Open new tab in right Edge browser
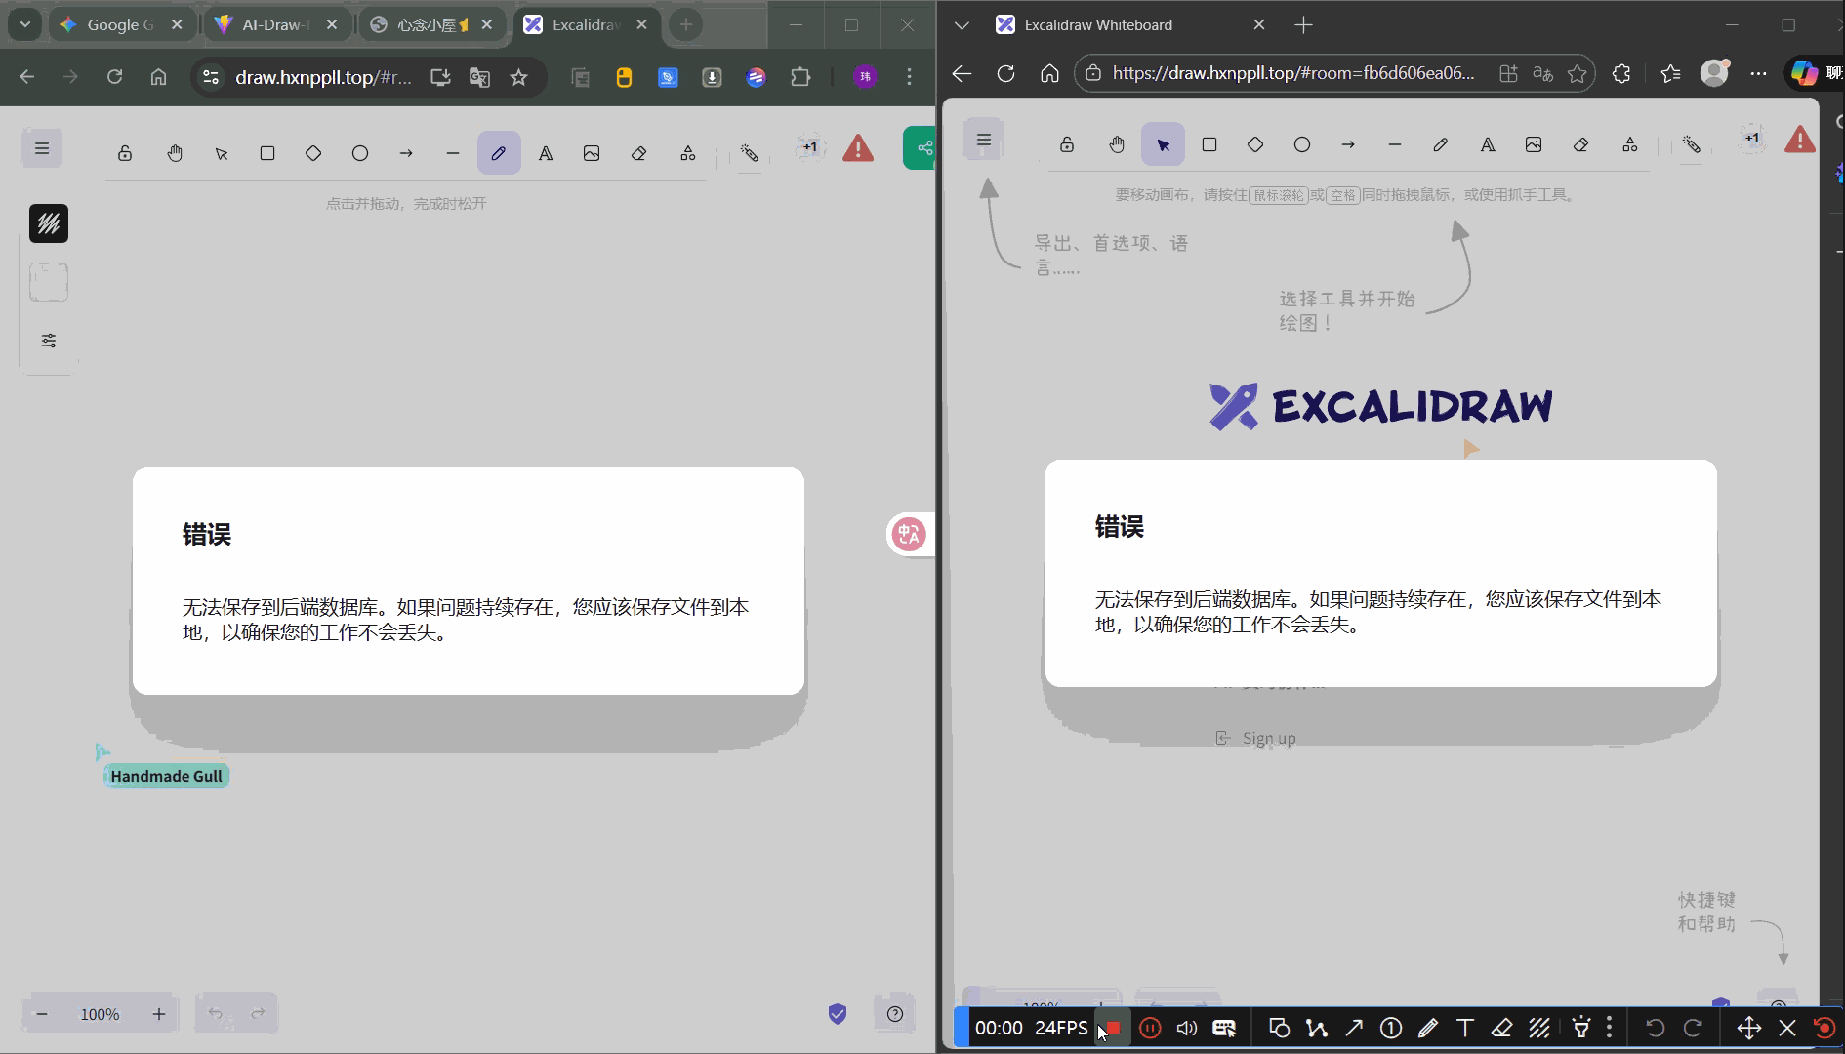 (x=1303, y=25)
